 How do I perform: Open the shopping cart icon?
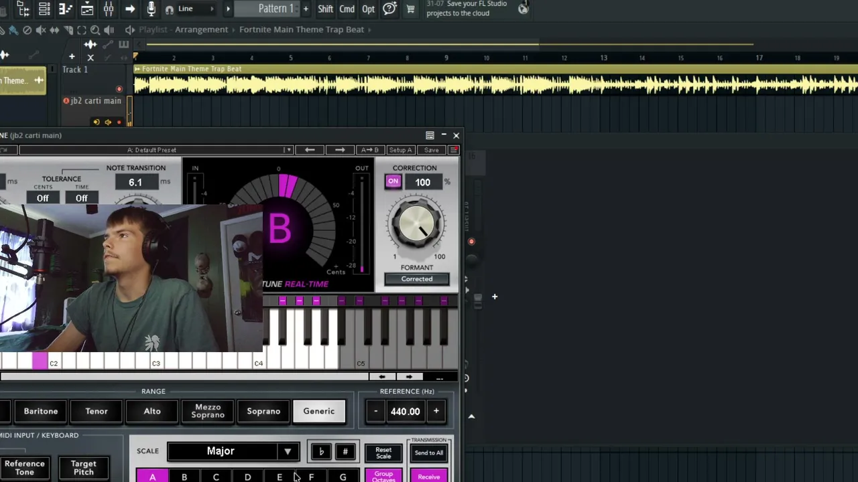pos(410,9)
